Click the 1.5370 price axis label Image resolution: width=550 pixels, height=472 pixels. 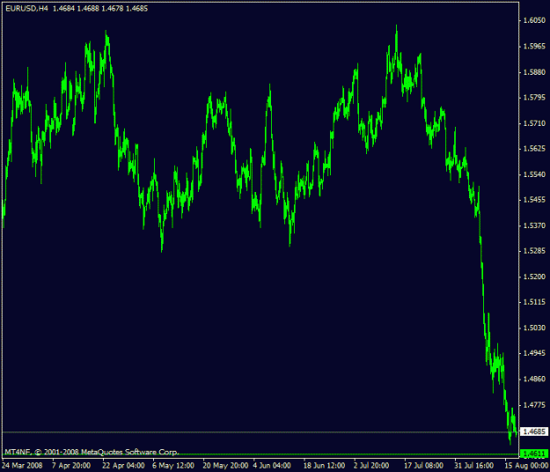534,225
